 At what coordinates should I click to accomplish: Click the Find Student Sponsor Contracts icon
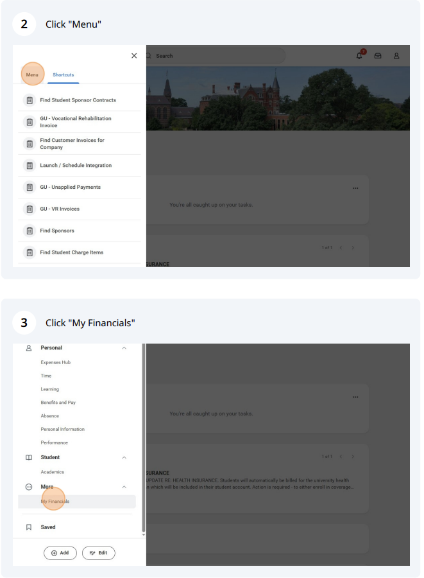coord(30,100)
